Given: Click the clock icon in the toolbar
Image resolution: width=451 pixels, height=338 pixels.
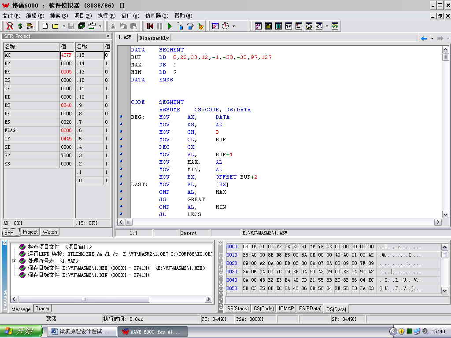Looking at the screenshot, I should point(225,26).
